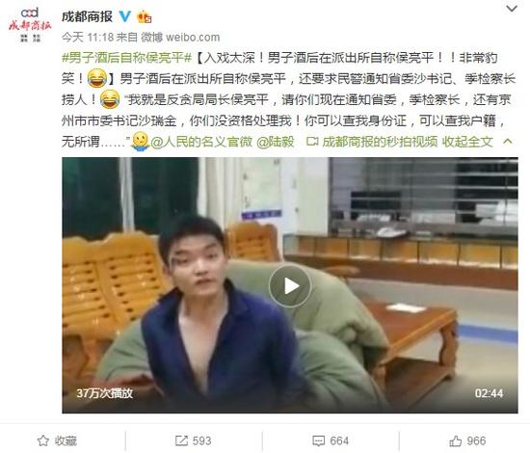This screenshot has width=530, height=453.
Task: Collapse post text with 收起全文
Action: (467, 142)
